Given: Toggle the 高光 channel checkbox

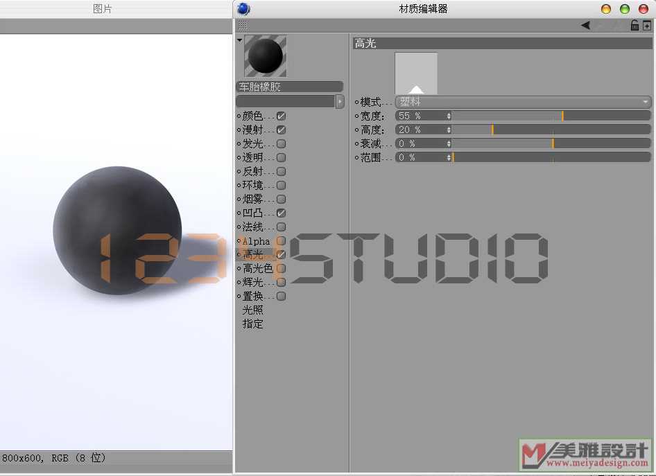Looking at the screenshot, I should 281,254.
